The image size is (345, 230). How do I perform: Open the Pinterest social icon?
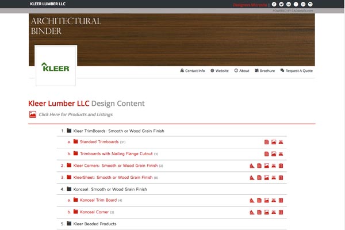(303, 4)
